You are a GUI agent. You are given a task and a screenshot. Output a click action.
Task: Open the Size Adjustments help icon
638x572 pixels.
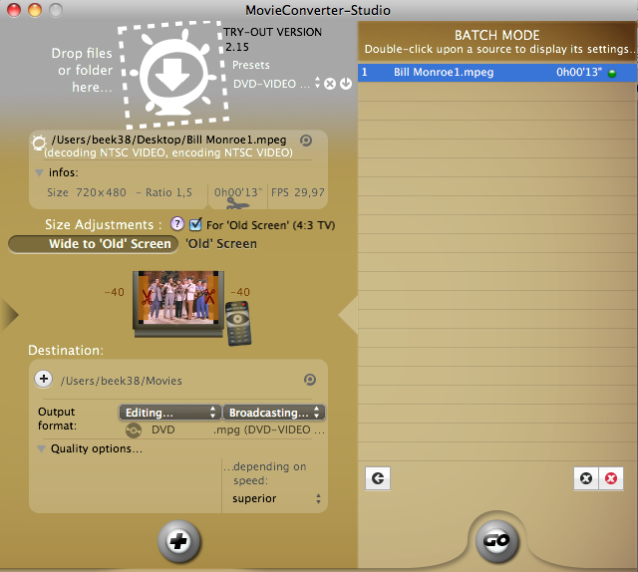click(177, 224)
